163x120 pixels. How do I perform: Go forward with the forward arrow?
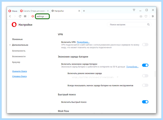coord(15,16)
